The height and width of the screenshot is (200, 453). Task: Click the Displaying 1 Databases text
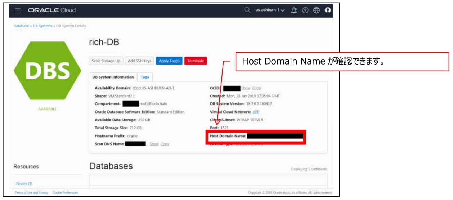tap(309, 169)
